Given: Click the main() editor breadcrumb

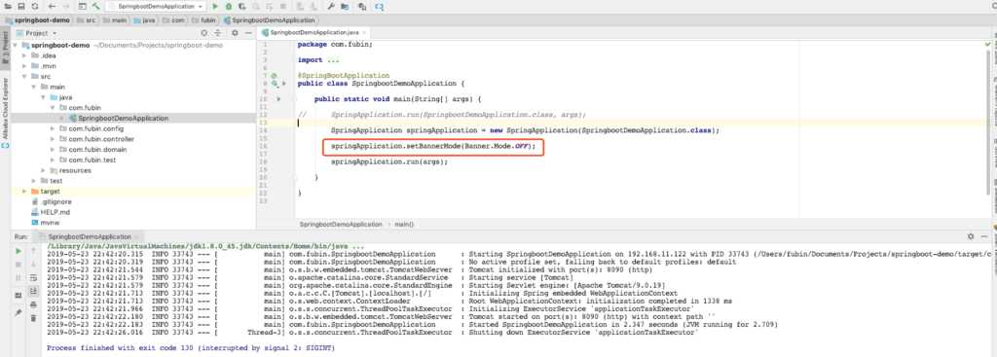Looking at the screenshot, I should point(404,225).
